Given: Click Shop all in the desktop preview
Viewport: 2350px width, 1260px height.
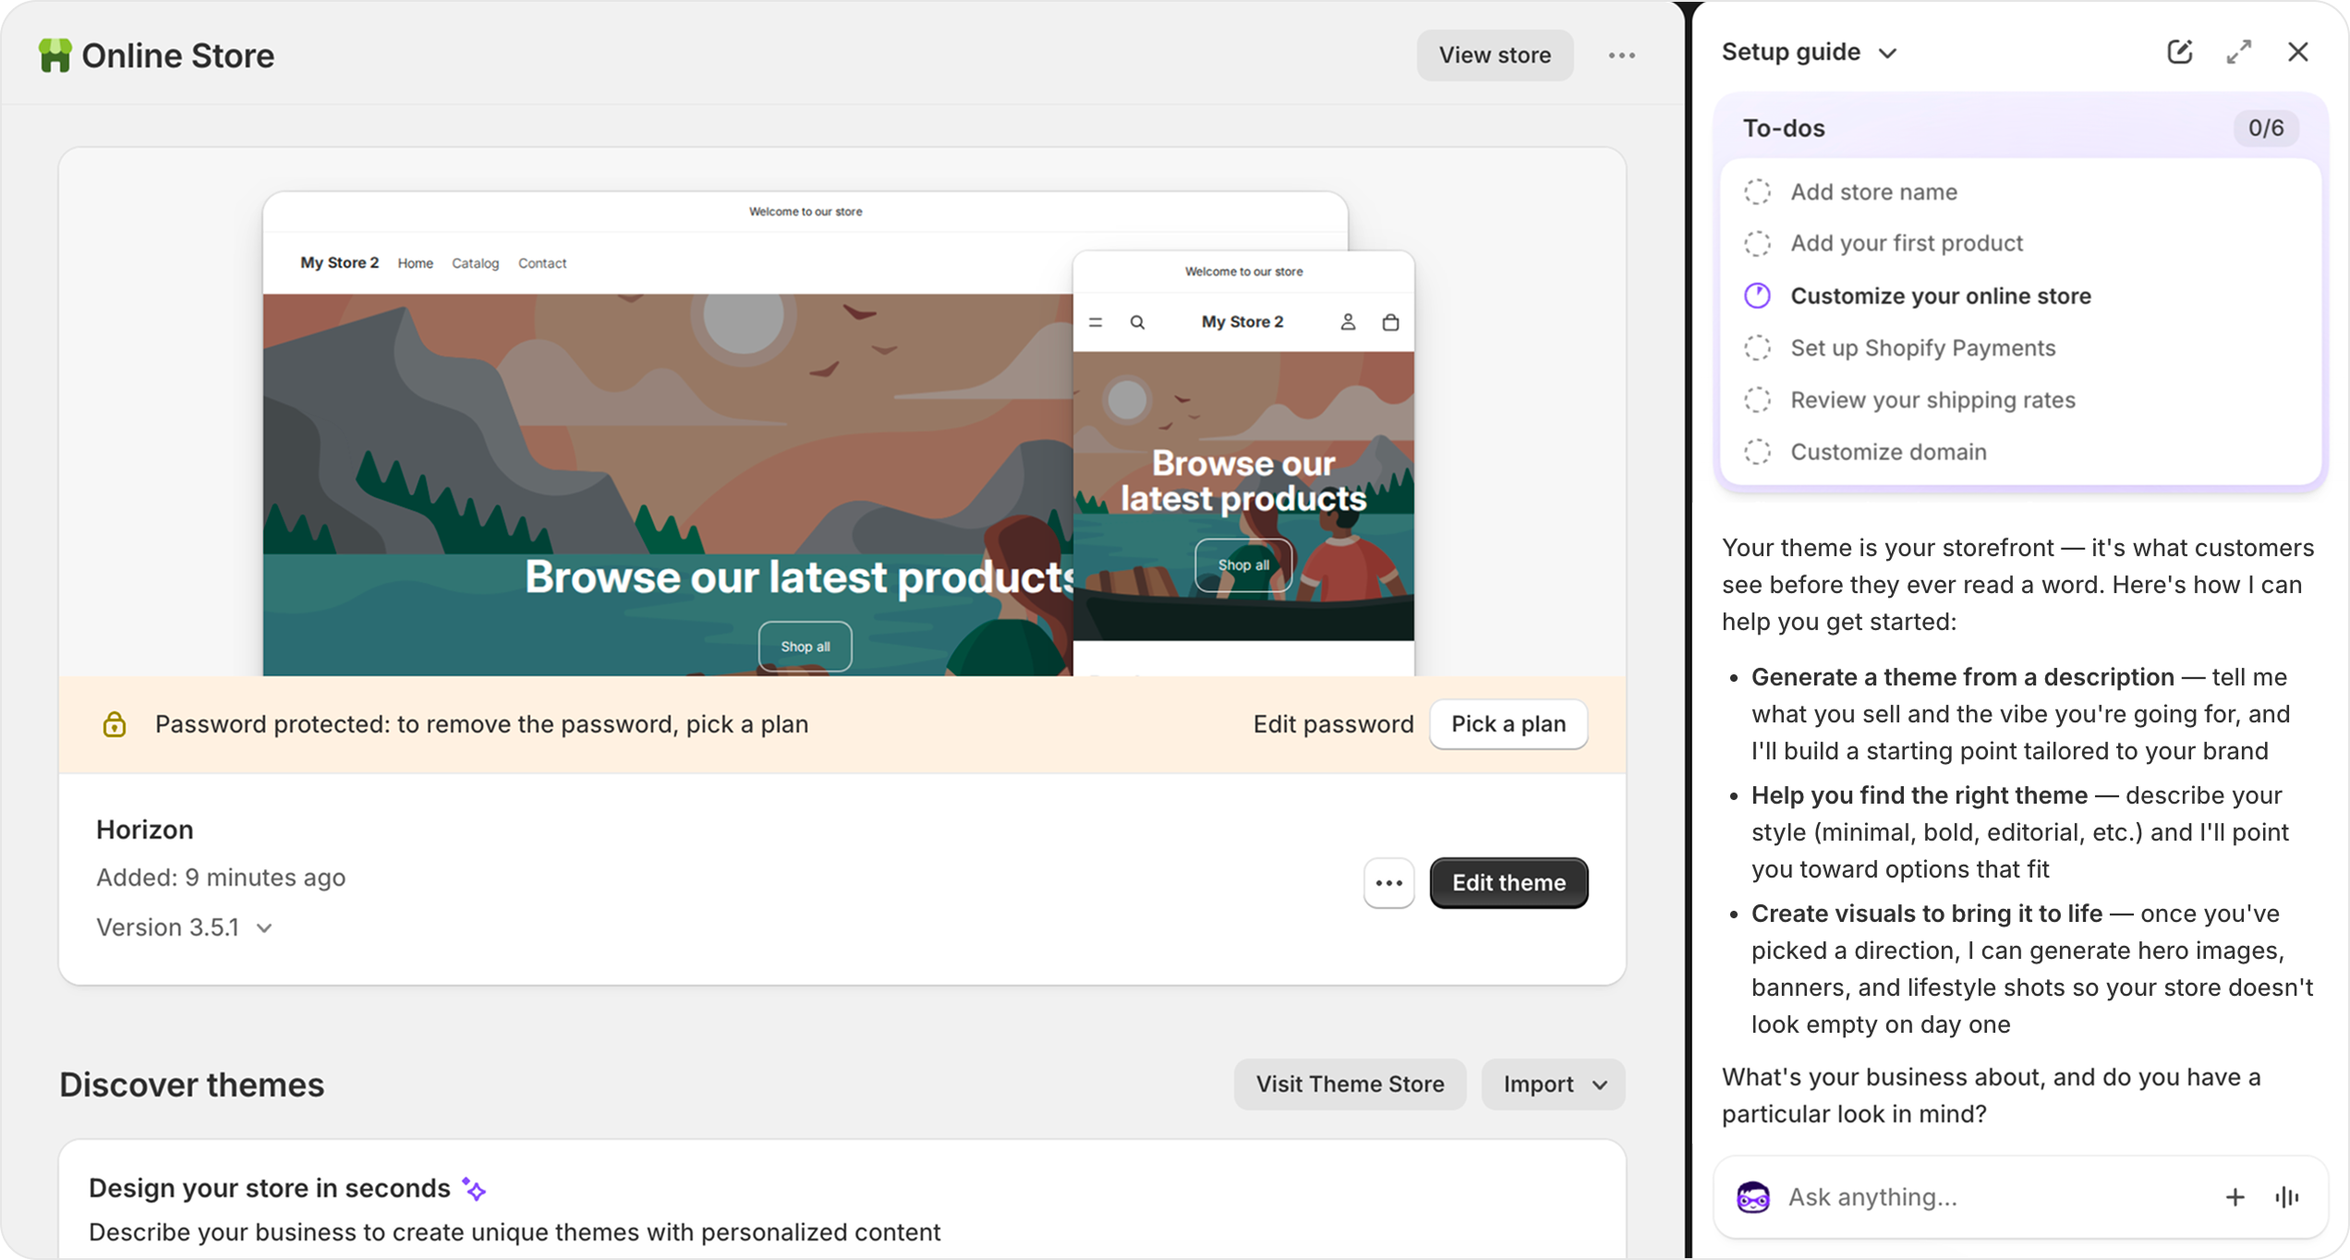Looking at the screenshot, I should 805,647.
